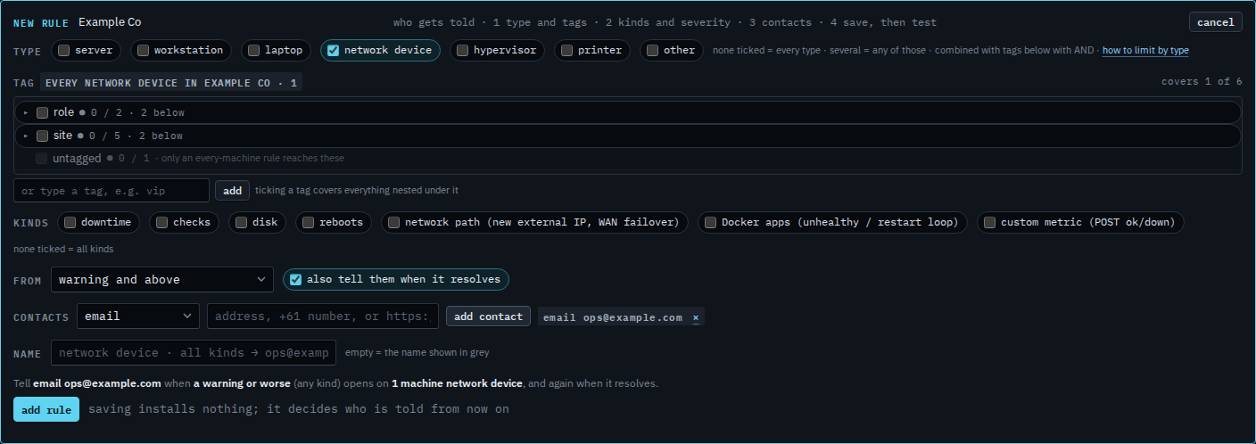
Task: Click the cancel button
Action: coord(1215,22)
